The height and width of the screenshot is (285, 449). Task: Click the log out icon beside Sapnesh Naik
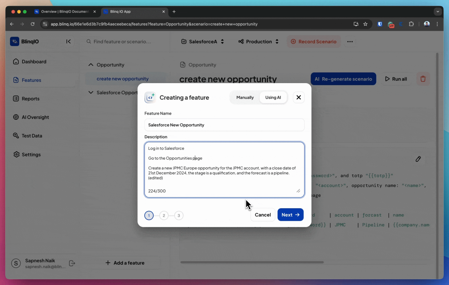coord(72,263)
